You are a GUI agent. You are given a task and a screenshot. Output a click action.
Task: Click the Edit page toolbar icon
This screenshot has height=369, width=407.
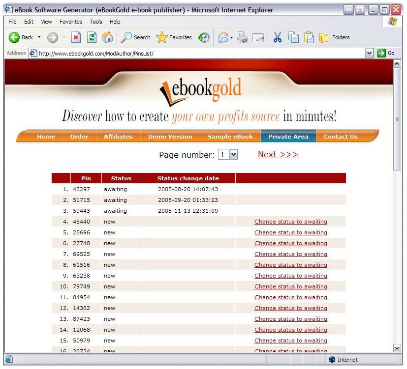[258, 37]
